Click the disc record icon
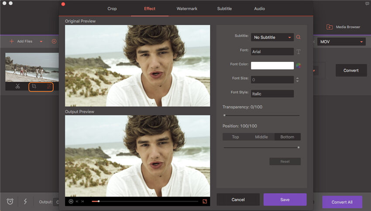Image resolution: width=371 pixels, height=211 pixels. pos(54,41)
